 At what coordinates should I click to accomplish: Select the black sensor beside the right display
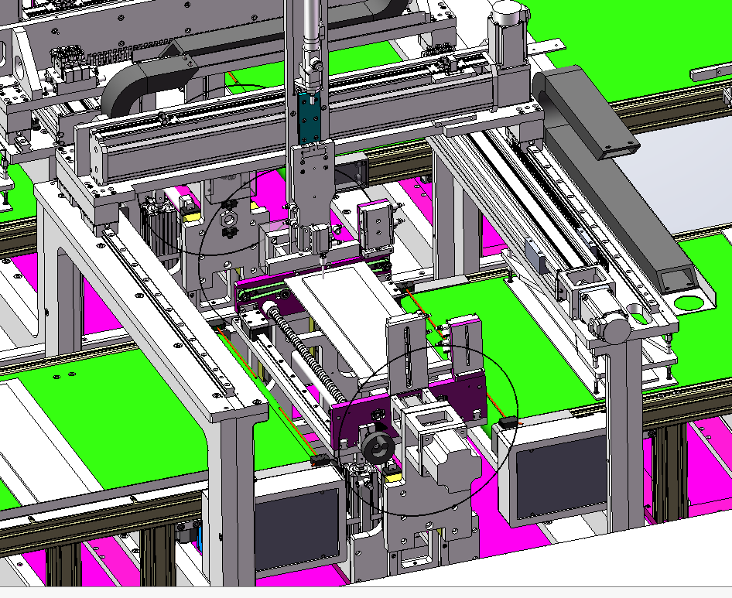[509, 423]
